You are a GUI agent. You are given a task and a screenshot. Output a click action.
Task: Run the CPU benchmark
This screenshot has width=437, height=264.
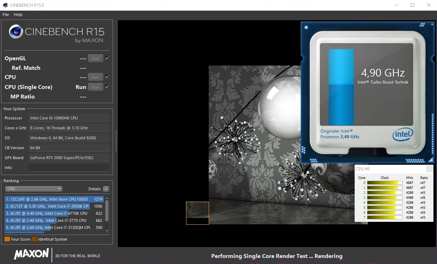(x=95, y=77)
